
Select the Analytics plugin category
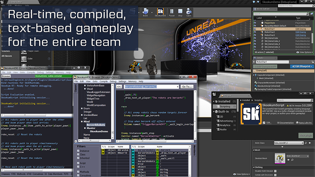coord(225,125)
